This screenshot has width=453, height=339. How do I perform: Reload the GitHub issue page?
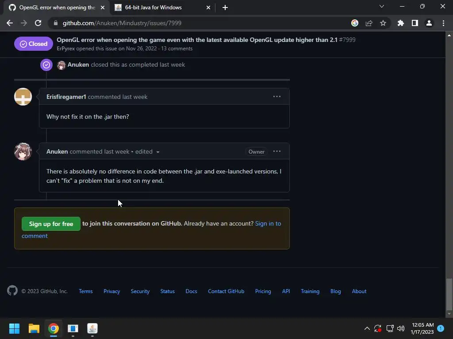(38, 23)
